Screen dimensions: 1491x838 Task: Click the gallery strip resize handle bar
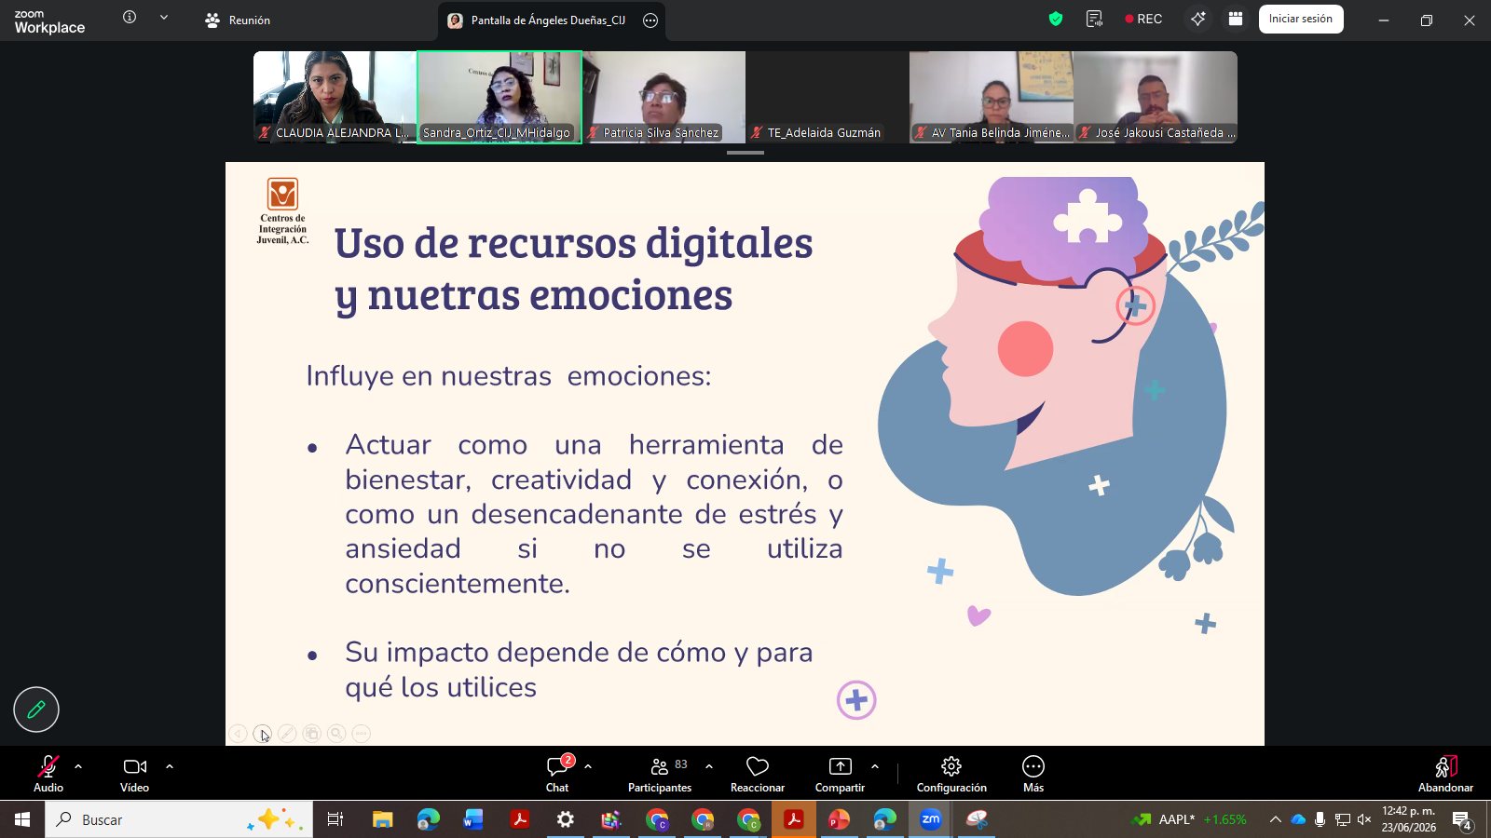(x=745, y=152)
